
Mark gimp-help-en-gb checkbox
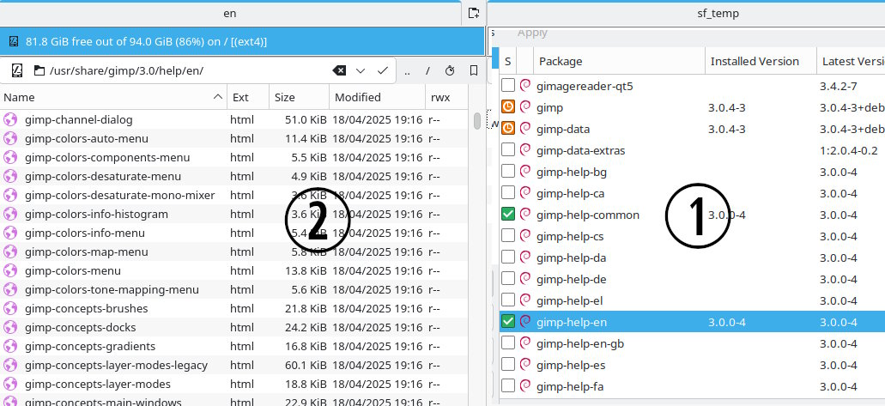pos(508,343)
